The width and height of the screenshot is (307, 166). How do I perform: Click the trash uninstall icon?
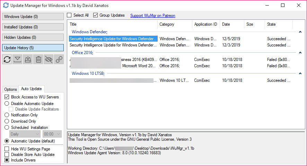(x=38, y=59)
